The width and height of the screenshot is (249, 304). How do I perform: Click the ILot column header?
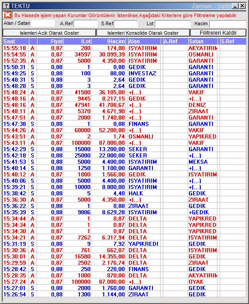[x=77, y=41]
